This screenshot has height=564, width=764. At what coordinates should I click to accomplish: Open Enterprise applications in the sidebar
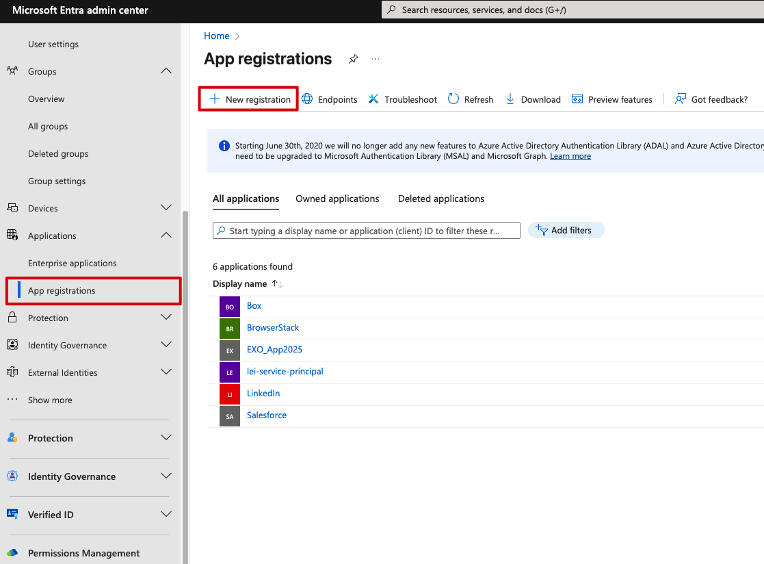(x=72, y=264)
